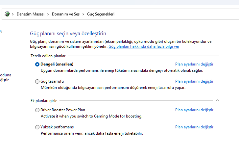Click chevron after Denetim Masası breadcrumb
Screen dimensions: 239x158
point(48,14)
